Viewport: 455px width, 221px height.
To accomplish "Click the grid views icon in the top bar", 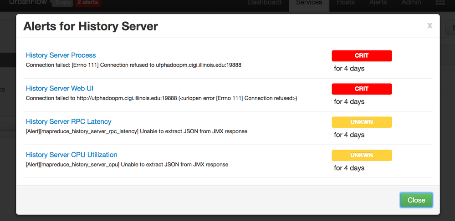I will click(x=440, y=3).
